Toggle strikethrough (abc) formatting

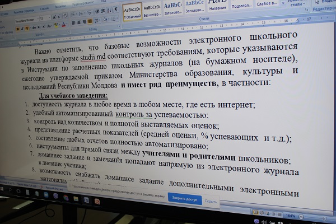[34, 27]
